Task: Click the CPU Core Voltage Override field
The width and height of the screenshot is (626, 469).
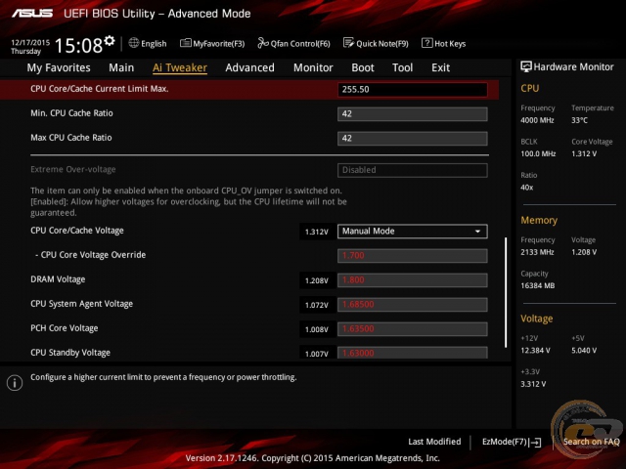Action: coord(413,256)
